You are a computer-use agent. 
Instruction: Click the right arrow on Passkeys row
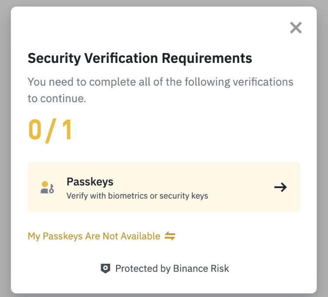(x=280, y=187)
